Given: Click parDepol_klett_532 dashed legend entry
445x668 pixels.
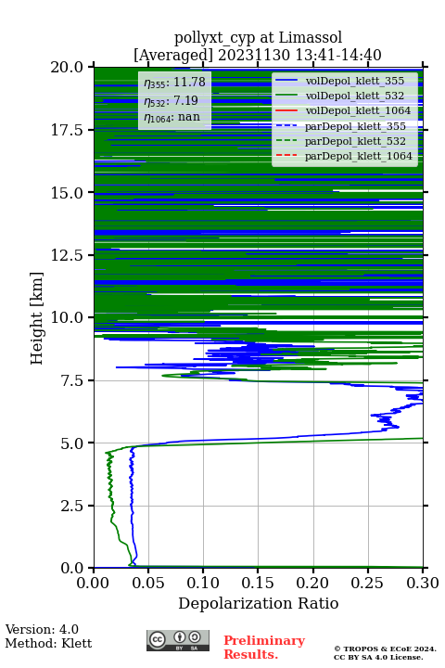Looking at the screenshot, I should point(343,141).
